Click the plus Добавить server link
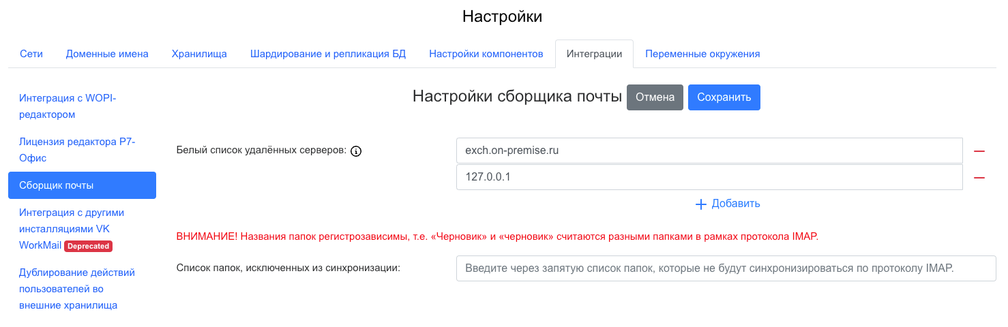 (x=728, y=204)
